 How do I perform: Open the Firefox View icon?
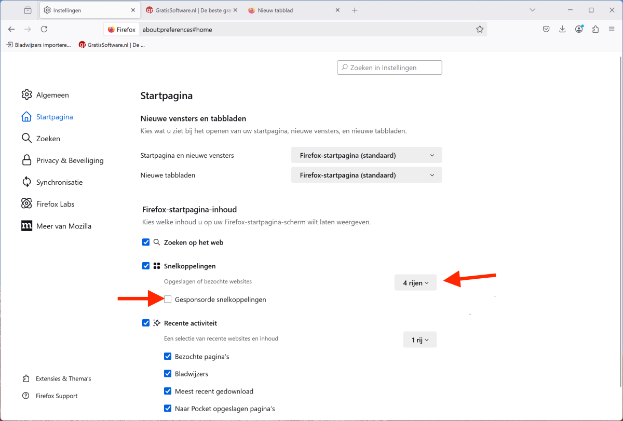28,10
